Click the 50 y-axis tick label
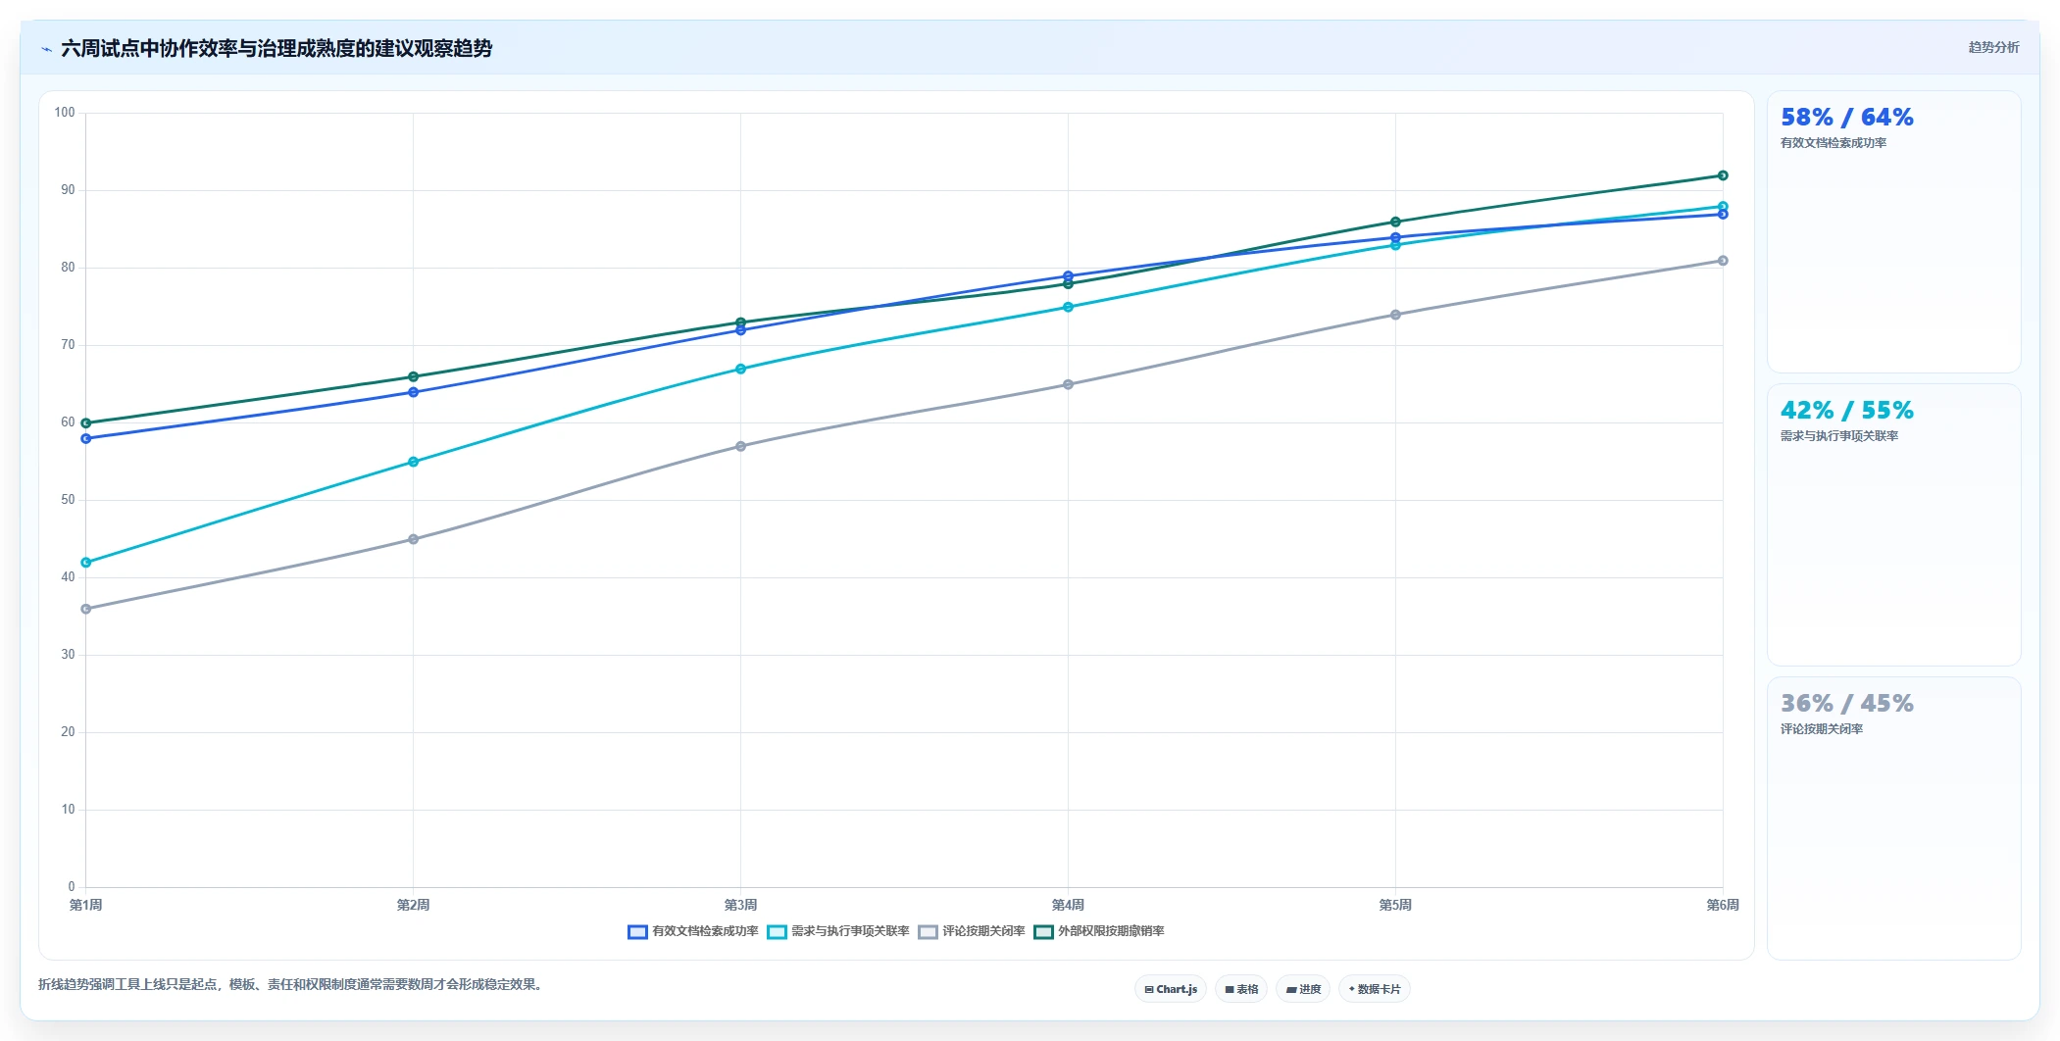Viewport: 2060px width, 1041px height. click(68, 500)
